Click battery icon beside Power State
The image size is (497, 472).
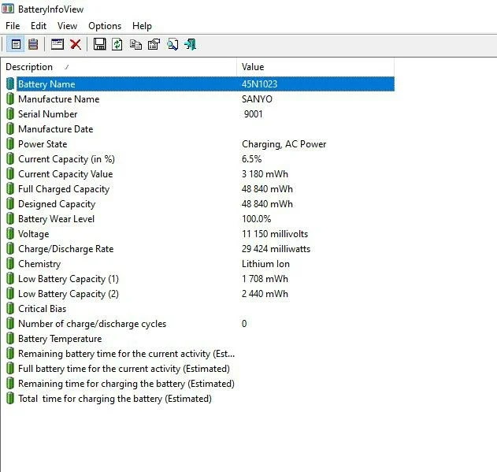click(x=10, y=144)
